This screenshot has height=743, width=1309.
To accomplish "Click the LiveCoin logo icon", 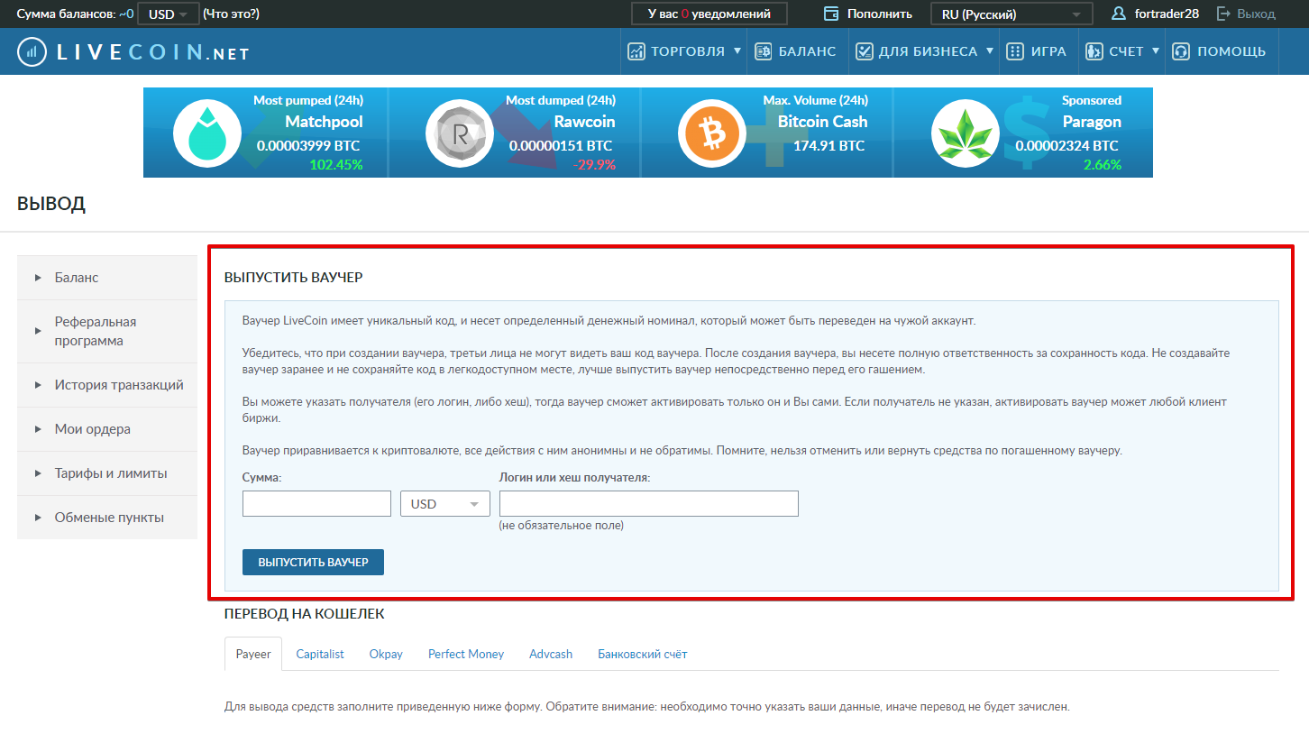I will click(x=32, y=51).
